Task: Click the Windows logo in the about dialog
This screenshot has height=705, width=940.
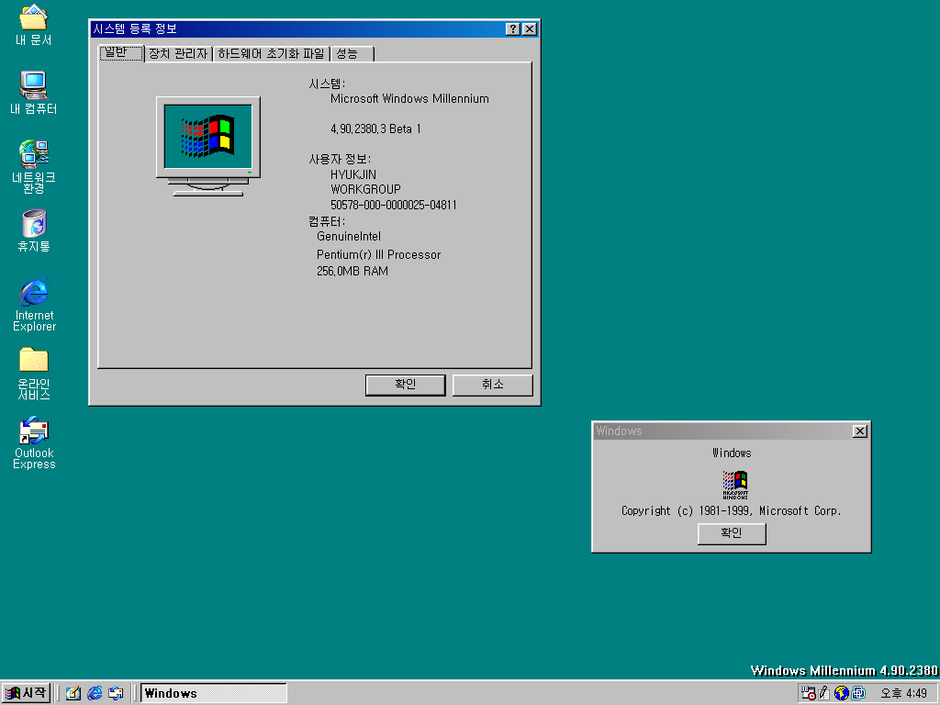Action: point(735,485)
